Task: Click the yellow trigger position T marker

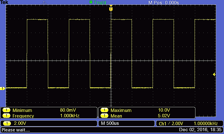Action: [111, 9]
